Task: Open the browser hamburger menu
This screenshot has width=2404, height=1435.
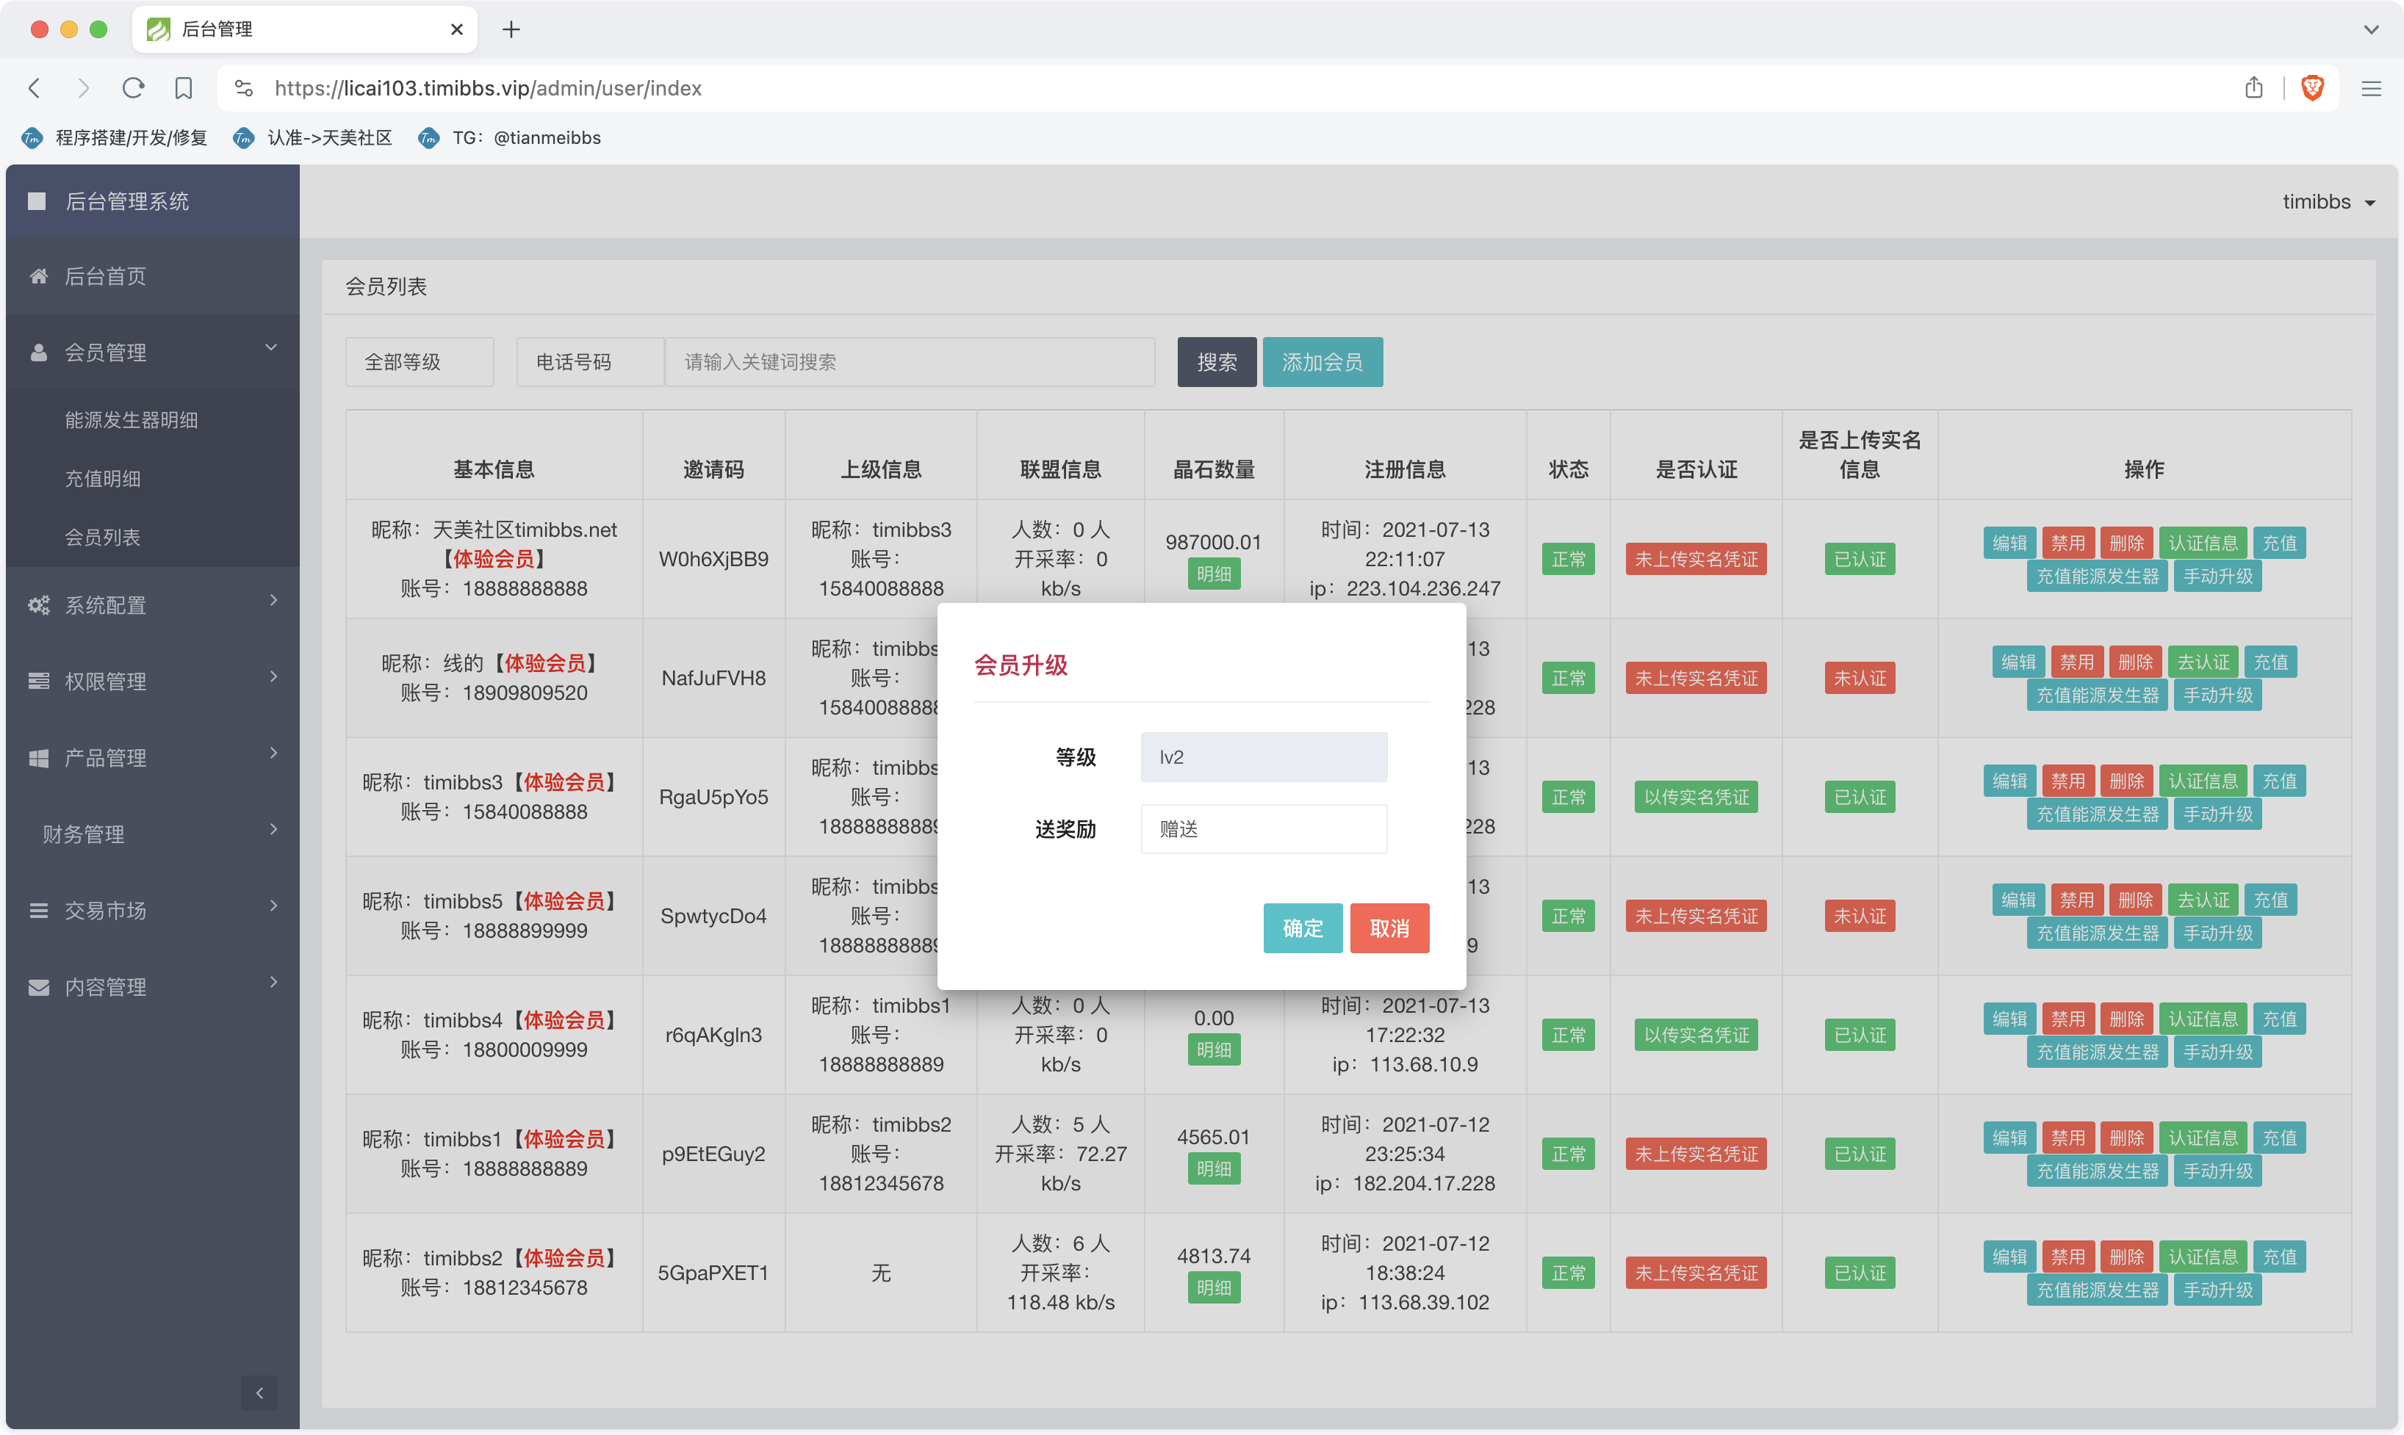Action: pyautogui.click(x=2371, y=88)
